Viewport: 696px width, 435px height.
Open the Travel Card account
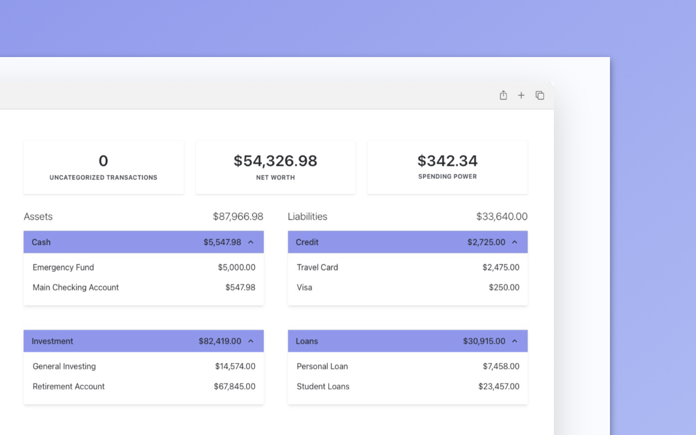pos(407,267)
